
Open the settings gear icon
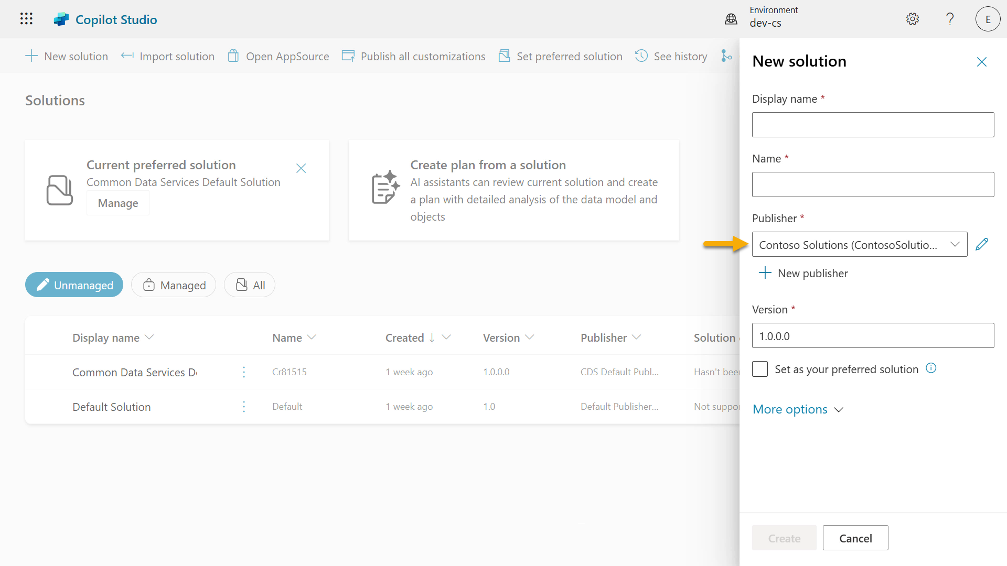coord(913,19)
